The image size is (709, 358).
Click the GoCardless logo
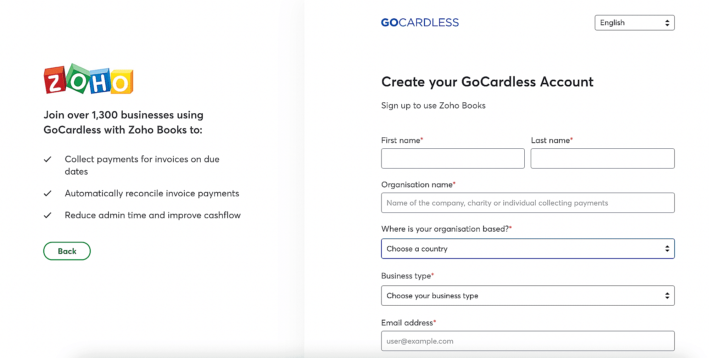tap(420, 23)
